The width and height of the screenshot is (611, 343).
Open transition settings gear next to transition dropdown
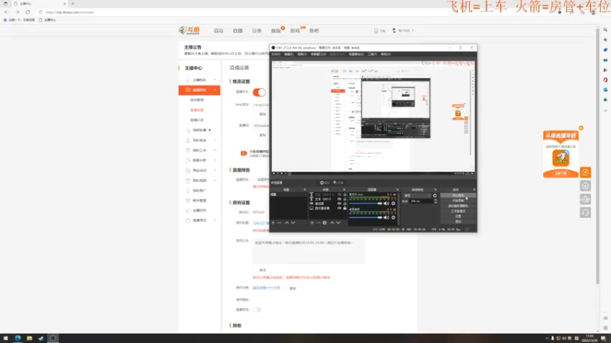[x=435, y=196]
